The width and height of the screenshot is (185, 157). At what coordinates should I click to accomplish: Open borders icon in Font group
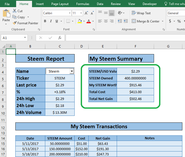point(68,21)
